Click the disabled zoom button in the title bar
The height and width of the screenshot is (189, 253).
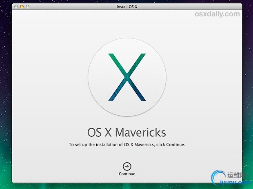click(28, 7)
